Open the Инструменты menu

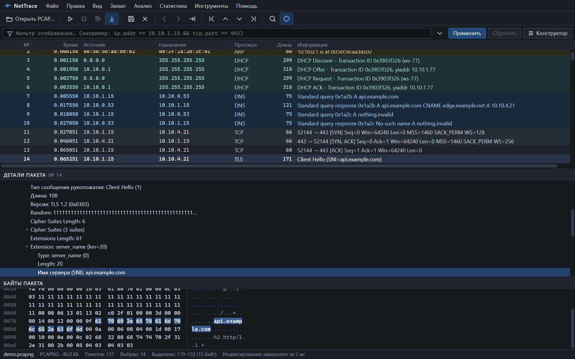pyautogui.click(x=211, y=6)
